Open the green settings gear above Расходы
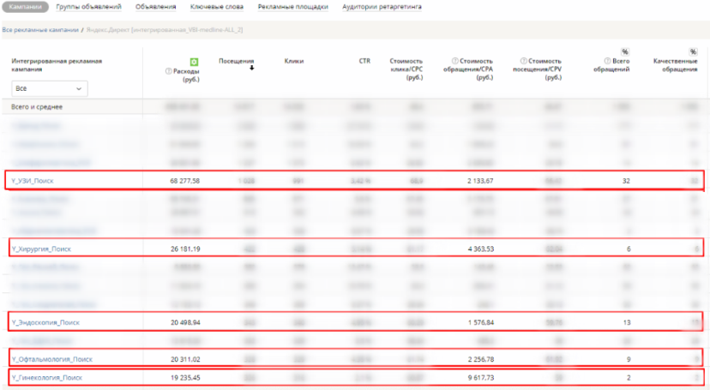Screen dimensions: 710x390 (x=194, y=62)
